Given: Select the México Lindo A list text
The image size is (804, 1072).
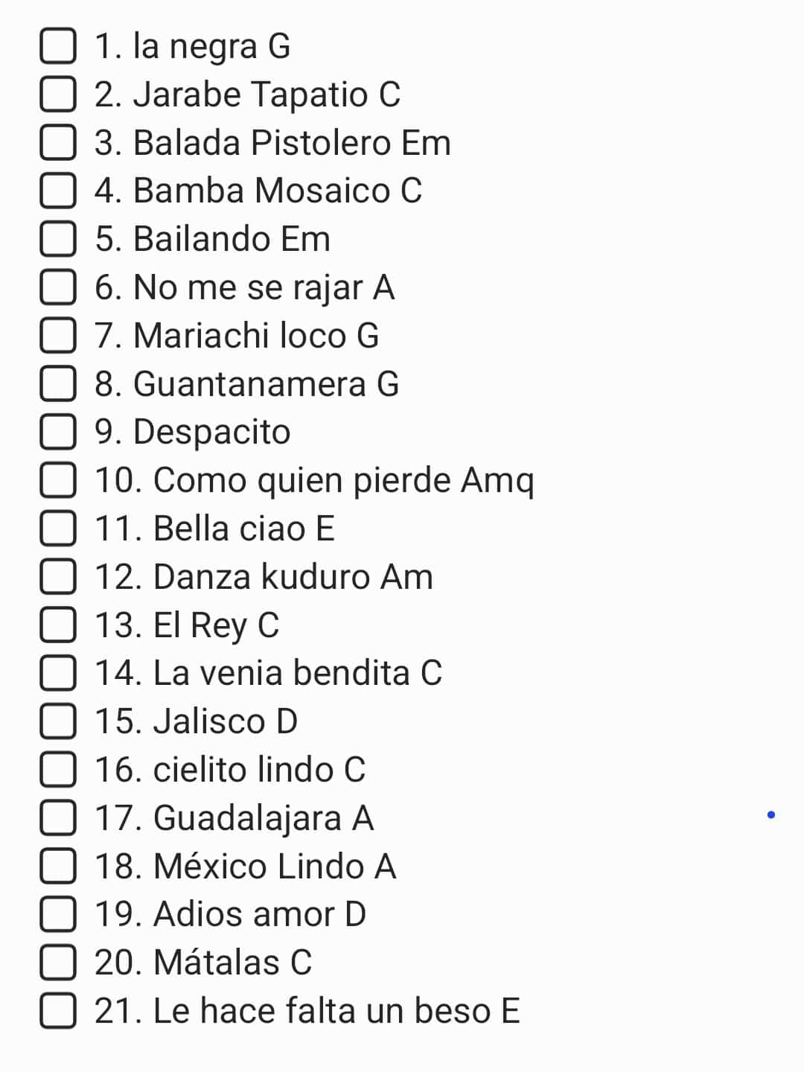Looking at the screenshot, I should click(245, 867).
